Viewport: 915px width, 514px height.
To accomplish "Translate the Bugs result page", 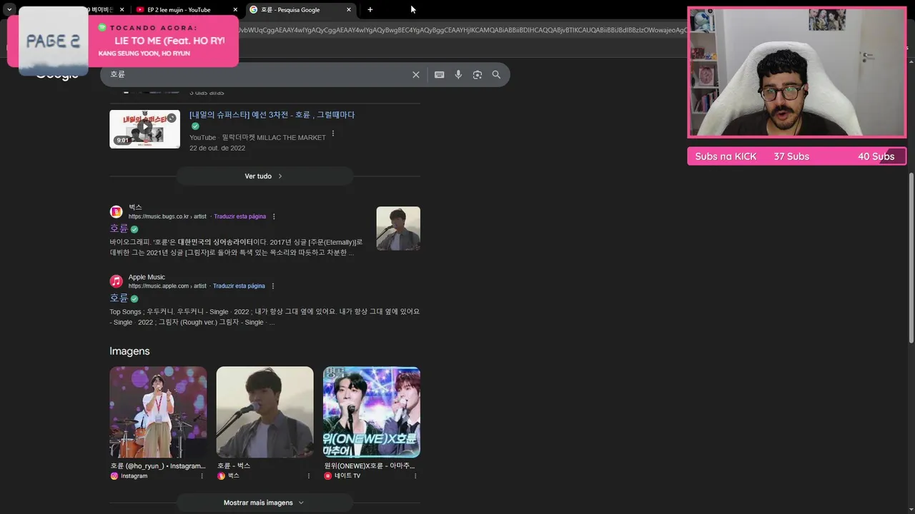I will click(239, 216).
